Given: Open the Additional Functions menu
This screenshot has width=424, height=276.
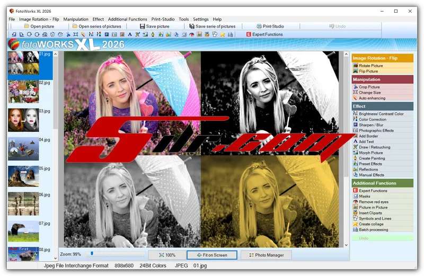Looking at the screenshot, I should (127, 19).
